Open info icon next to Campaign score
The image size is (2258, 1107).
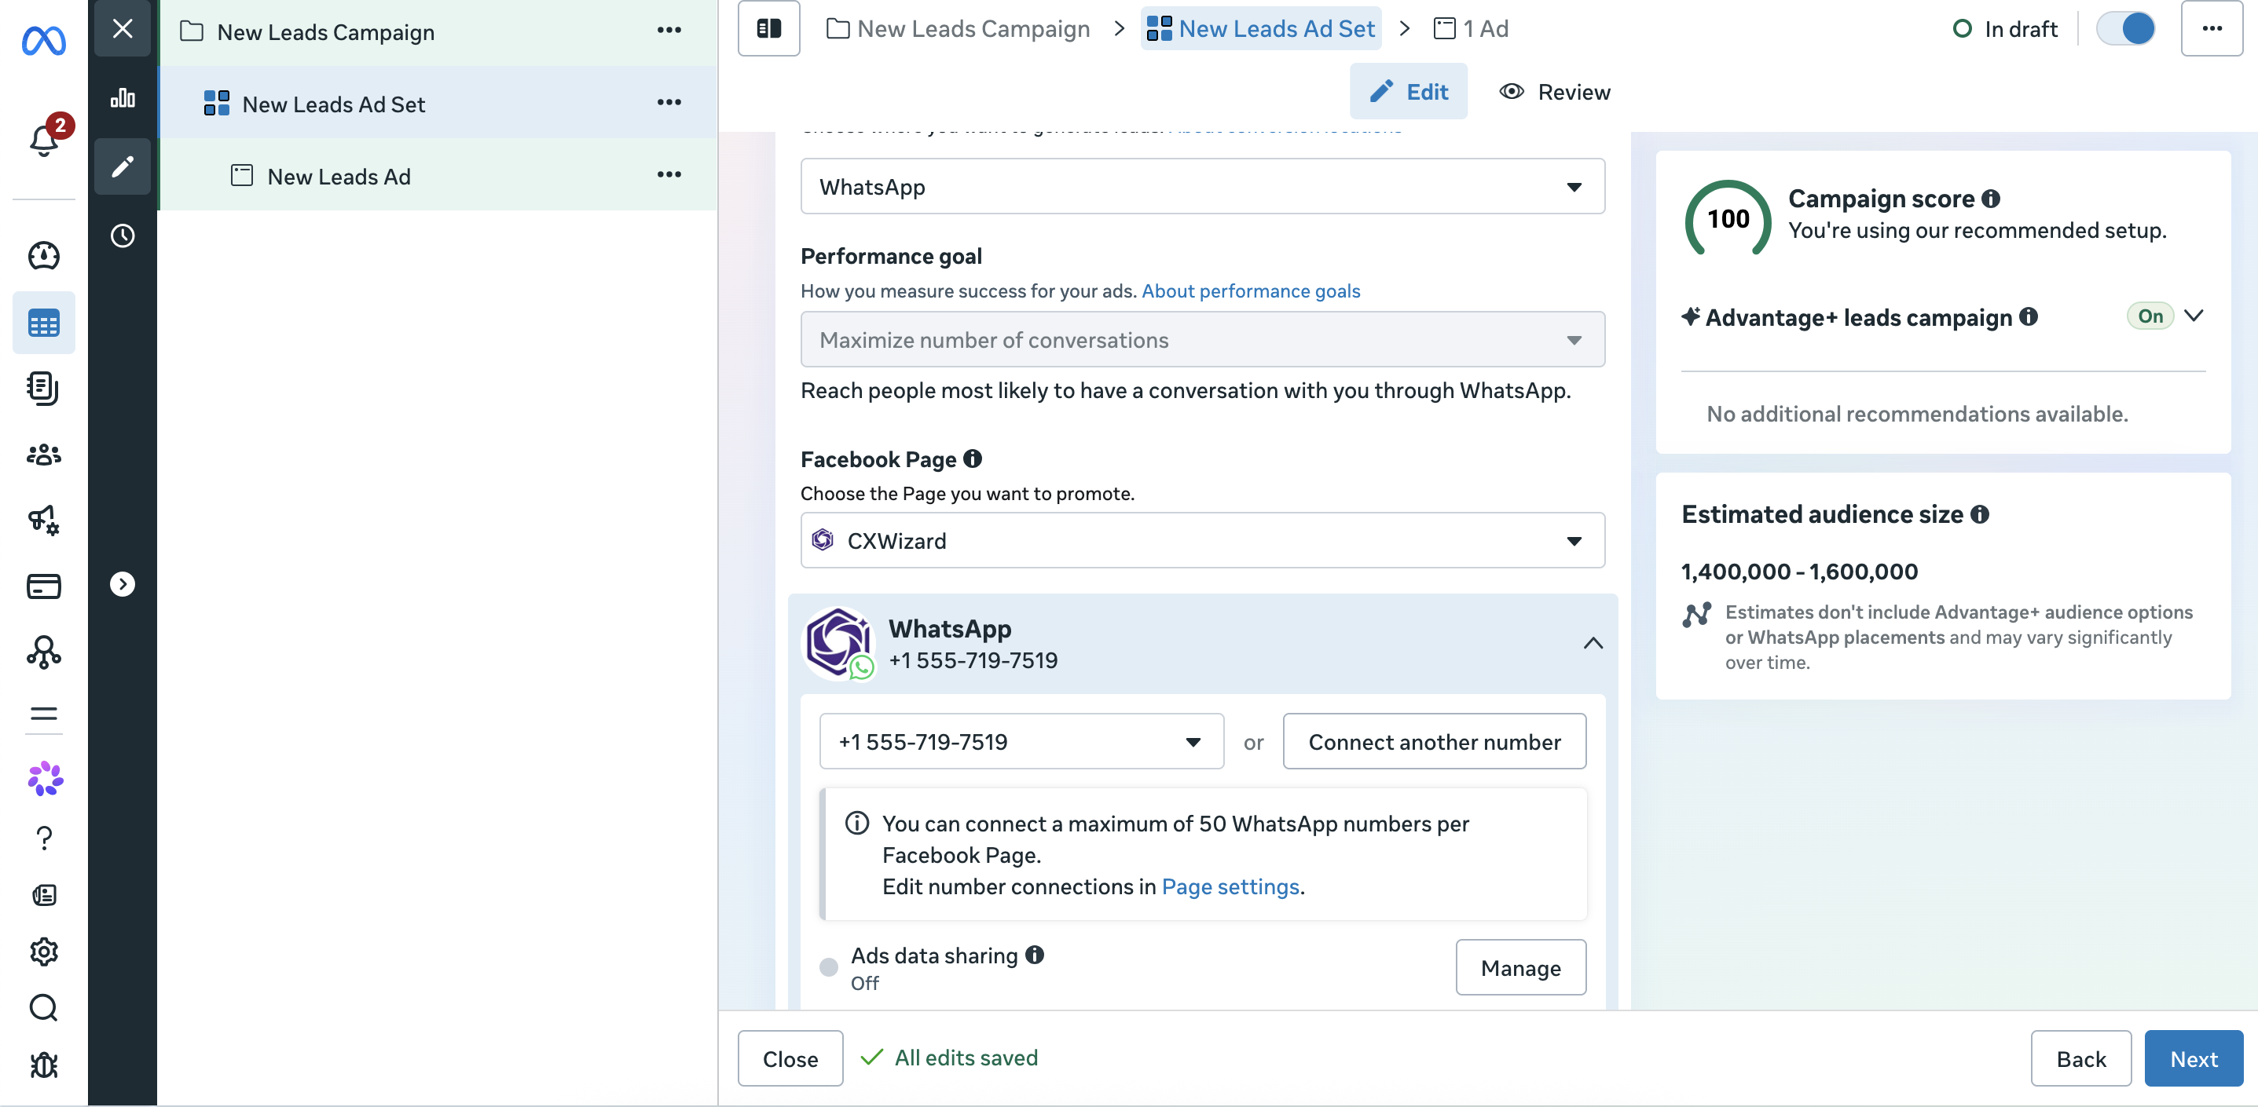[x=1991, y=199]
